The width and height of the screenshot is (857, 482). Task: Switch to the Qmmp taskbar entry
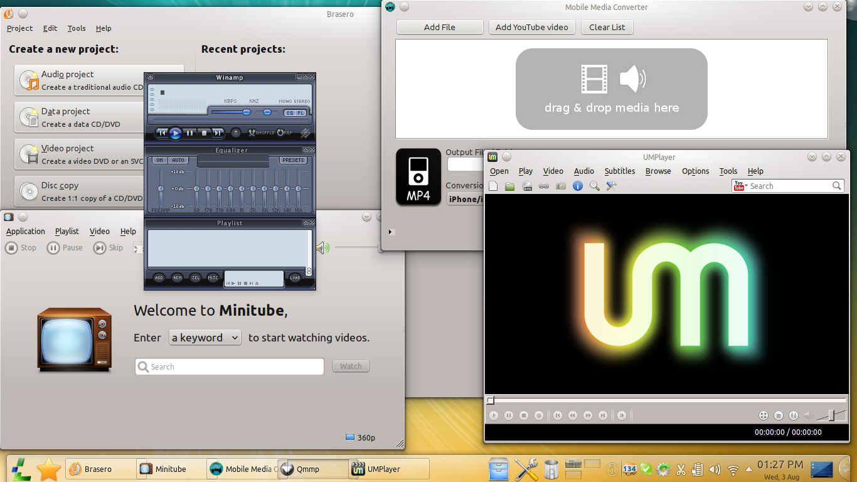coord(313,469)
